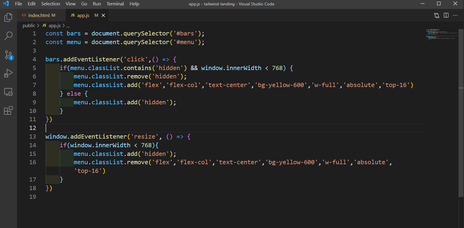Open the Search view in activity bar
Viewport: 464px width, 228px height.
click(x=8, y=36)
